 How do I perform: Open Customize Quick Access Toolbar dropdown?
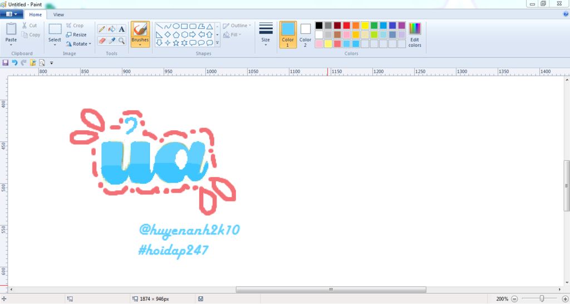[x=52, y=63]
